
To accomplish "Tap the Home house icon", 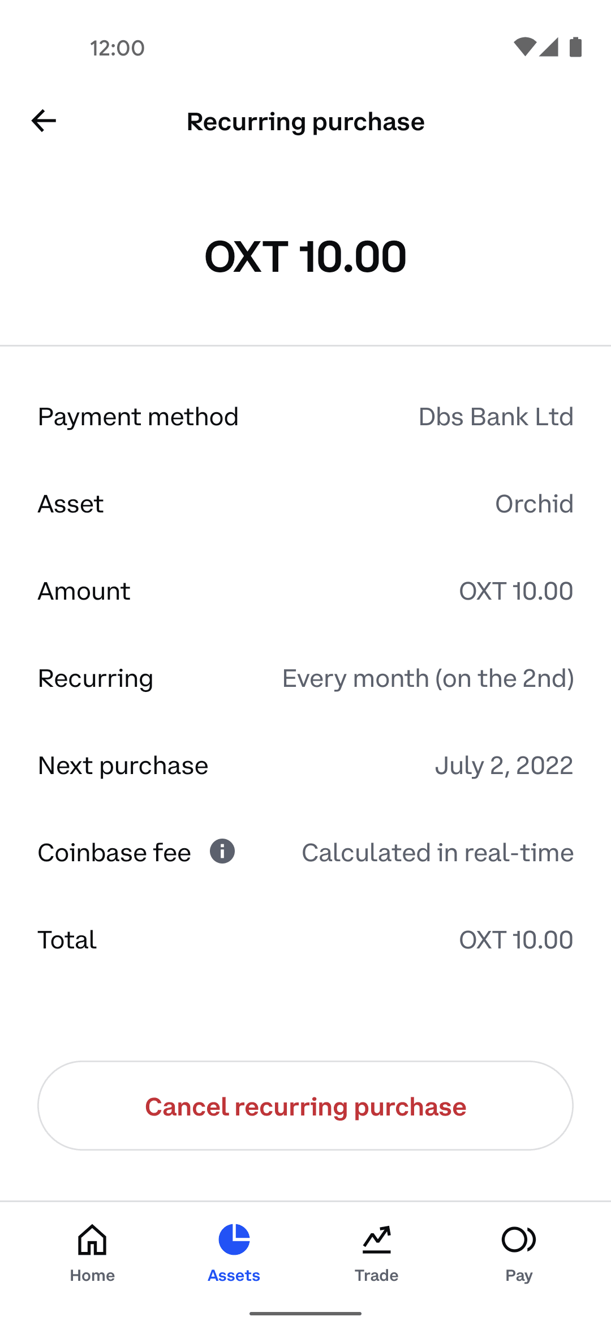I will tap(92, 1240).
